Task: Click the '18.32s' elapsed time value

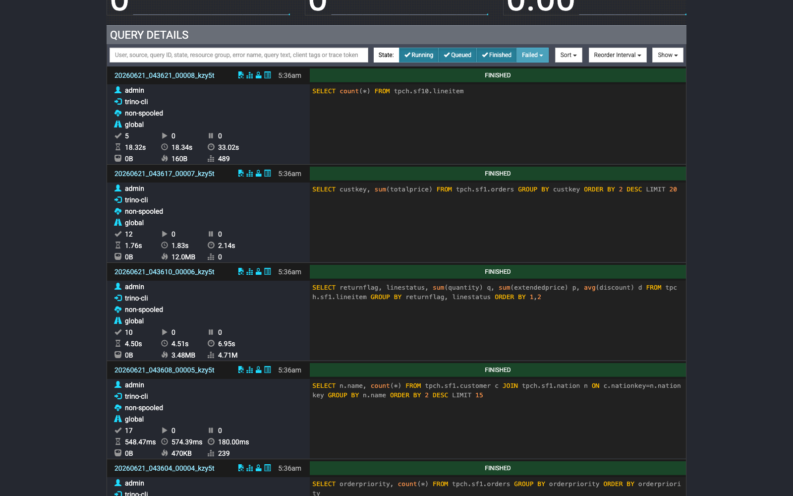Action: [x=135, y=147]
